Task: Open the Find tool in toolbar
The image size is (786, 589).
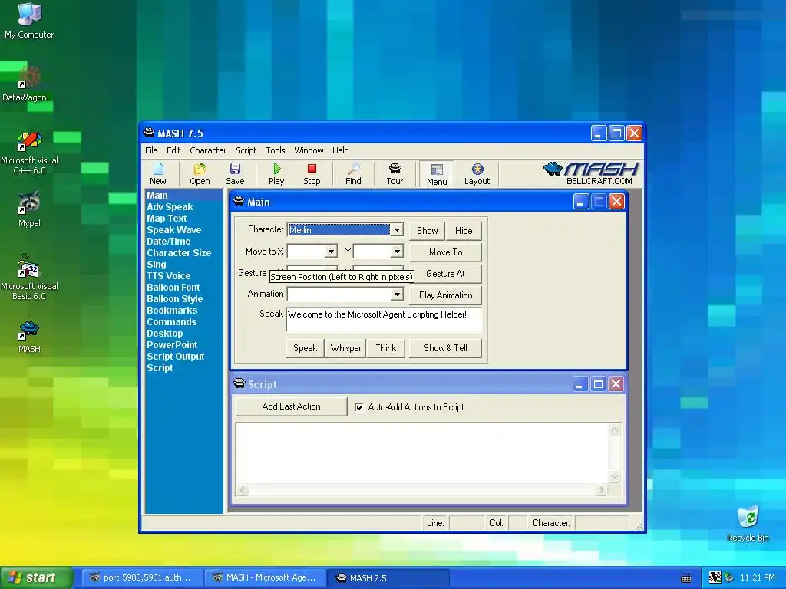Action: (353, 173)
